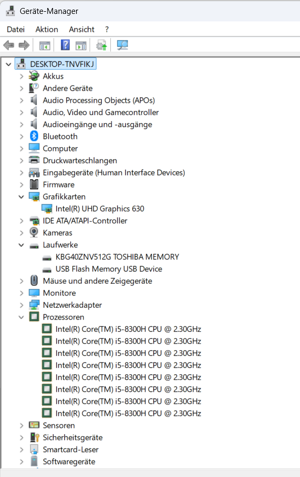300x477 pixels.
Task: Select the Bluetooth label
Action: pos(60,137)
